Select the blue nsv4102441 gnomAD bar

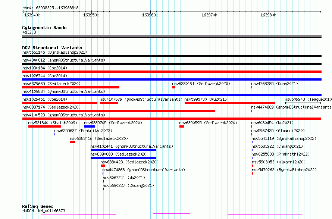pyautogui.click(x=123, y=150)
